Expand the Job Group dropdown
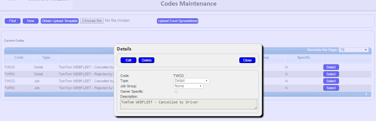 (x=188, y=86)
